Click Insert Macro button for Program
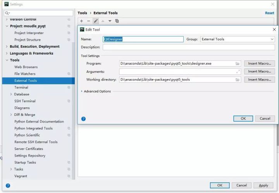This screenshot has width=279, height=193. pos(259,64)
